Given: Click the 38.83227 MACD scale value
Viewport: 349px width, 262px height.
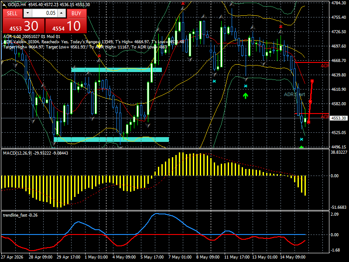Looking at the screenshot, I should (339, 152).
